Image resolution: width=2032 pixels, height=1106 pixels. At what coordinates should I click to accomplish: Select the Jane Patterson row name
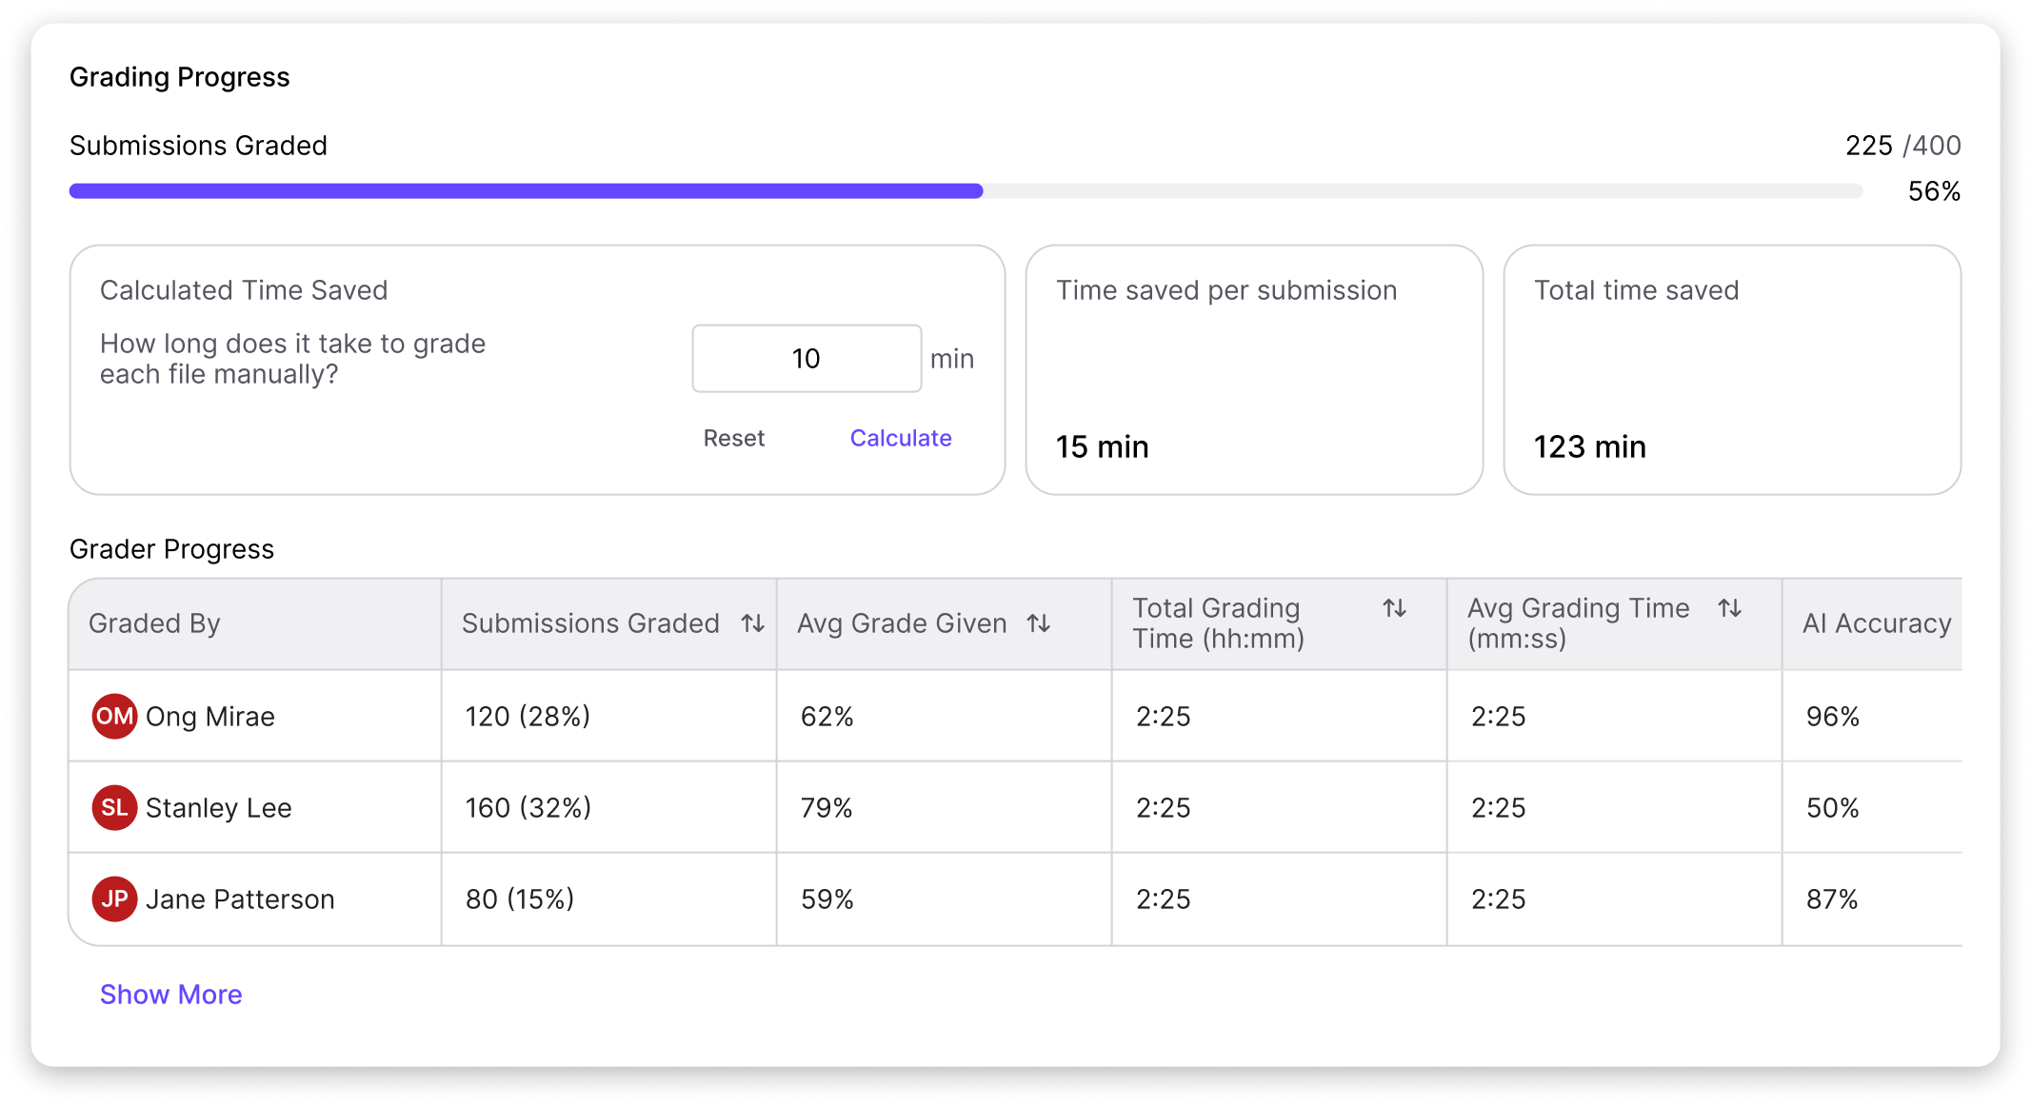point(240,899)
